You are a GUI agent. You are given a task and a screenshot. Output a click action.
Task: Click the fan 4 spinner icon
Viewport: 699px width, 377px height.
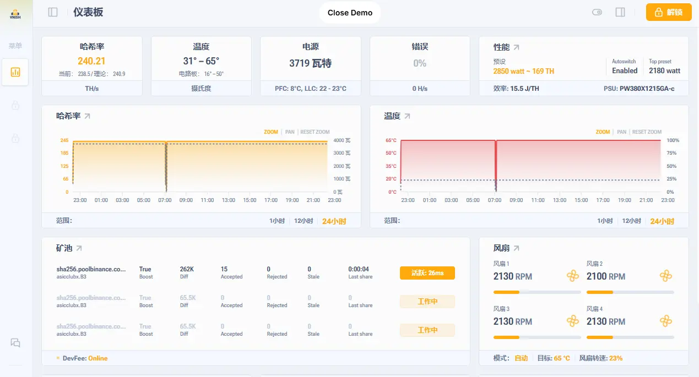coord(666,321)
